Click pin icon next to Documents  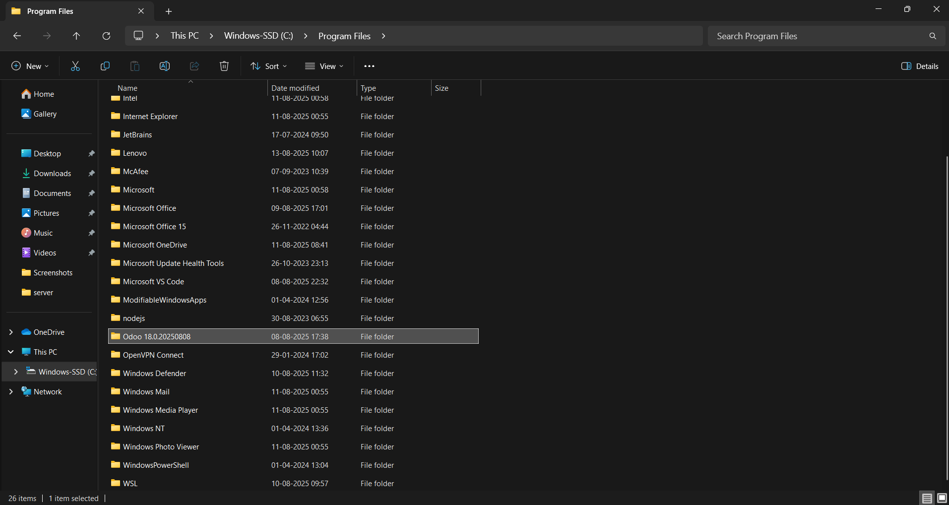pyautogui.click(x=91, y=193)
